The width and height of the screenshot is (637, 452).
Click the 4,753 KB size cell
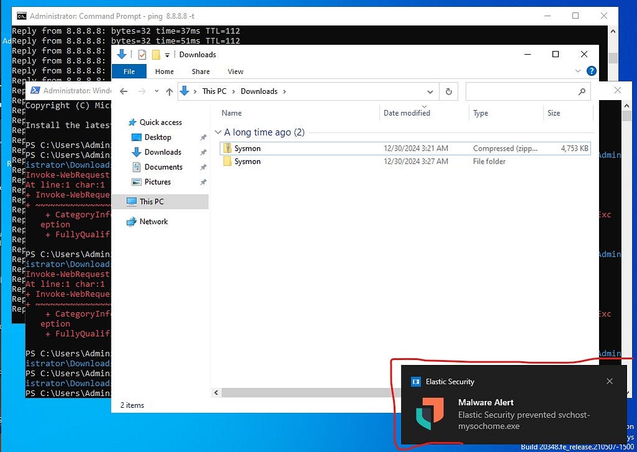574,148
